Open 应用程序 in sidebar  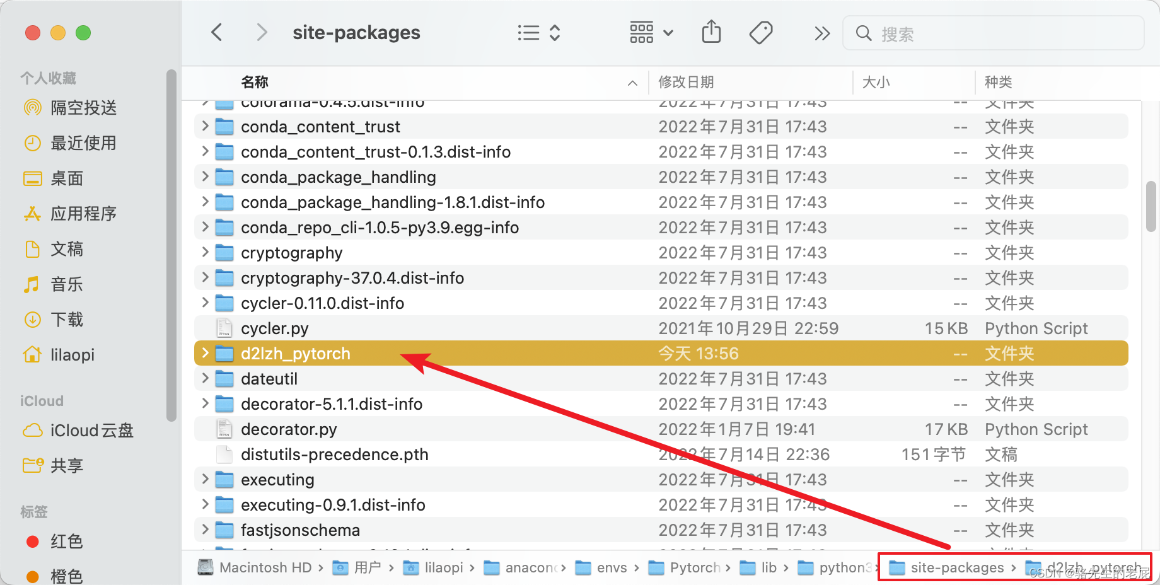click(x=69, y=214)
